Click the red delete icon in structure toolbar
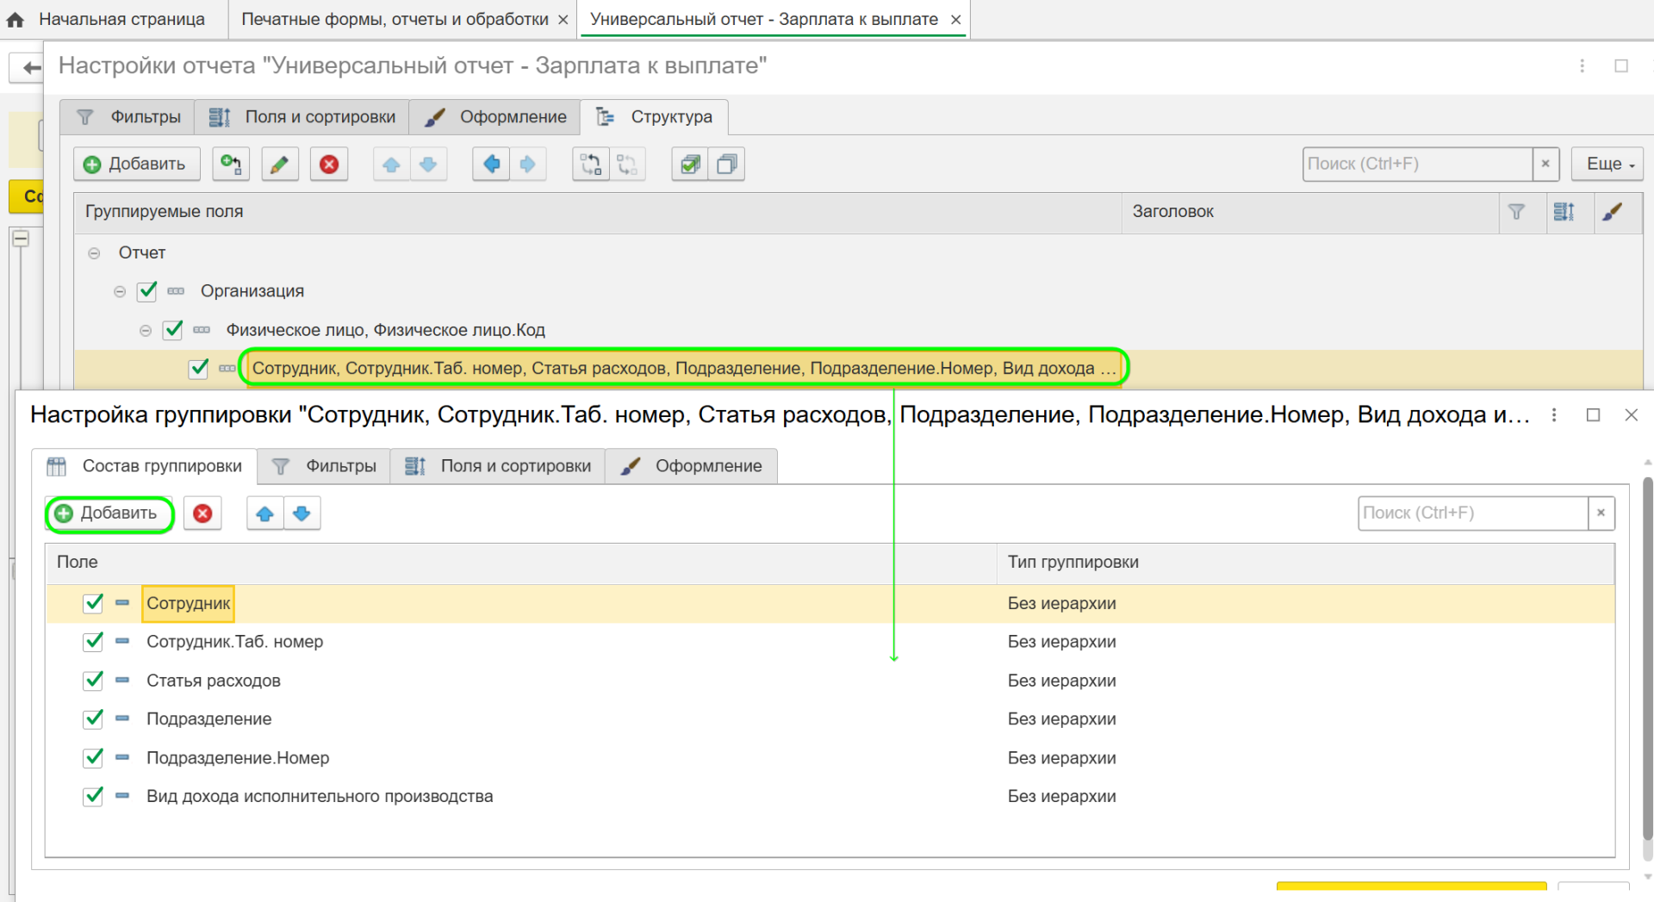Screen dimensions: 1654x902 coord(328,164)
